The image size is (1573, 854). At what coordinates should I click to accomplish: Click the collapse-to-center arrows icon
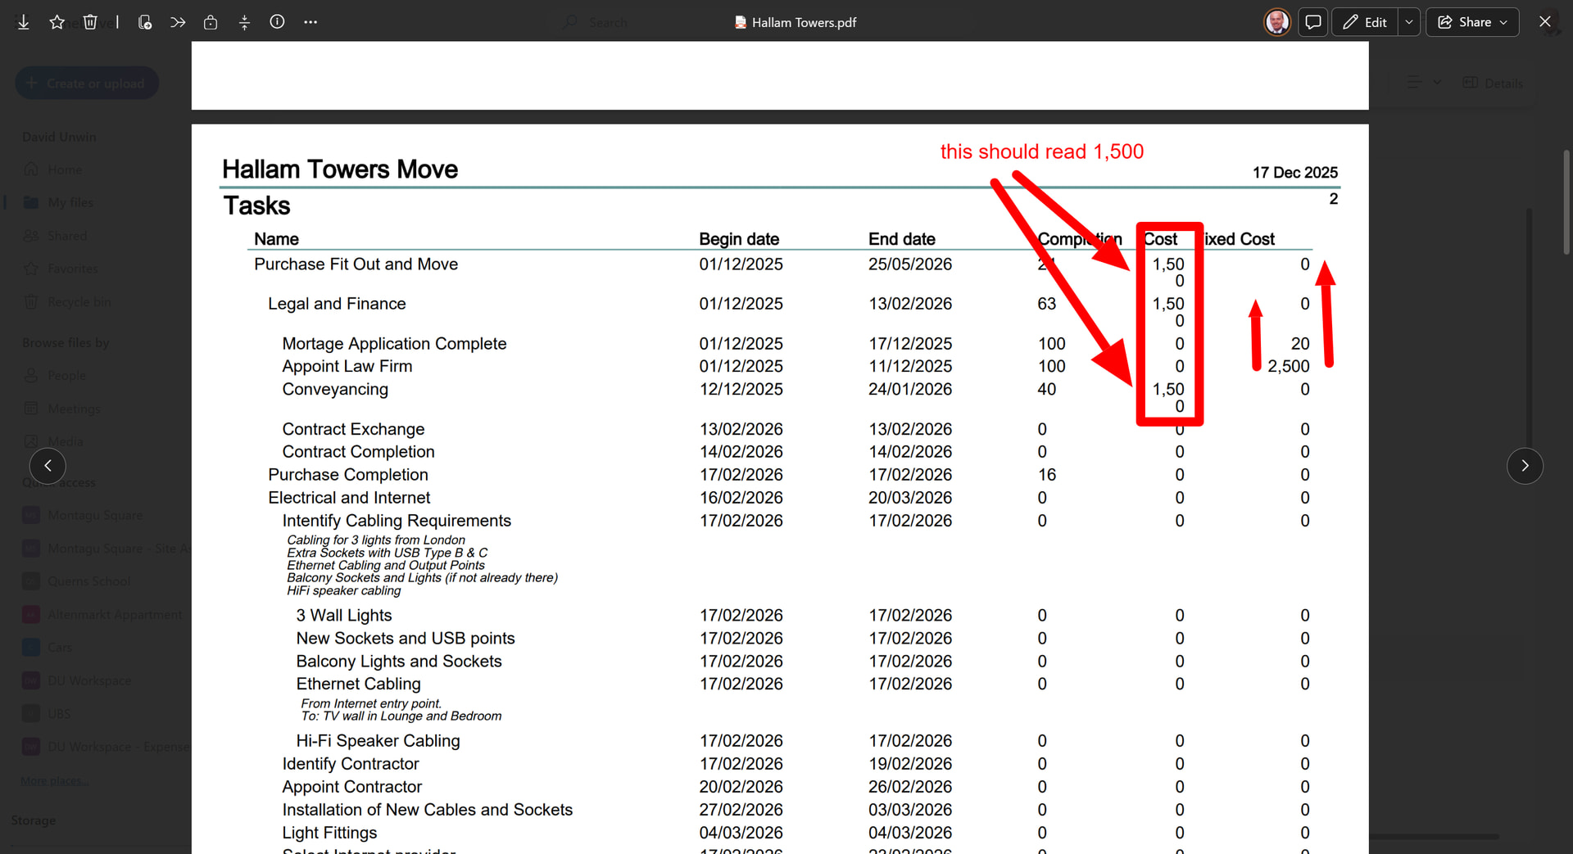(x=244, y=22)
